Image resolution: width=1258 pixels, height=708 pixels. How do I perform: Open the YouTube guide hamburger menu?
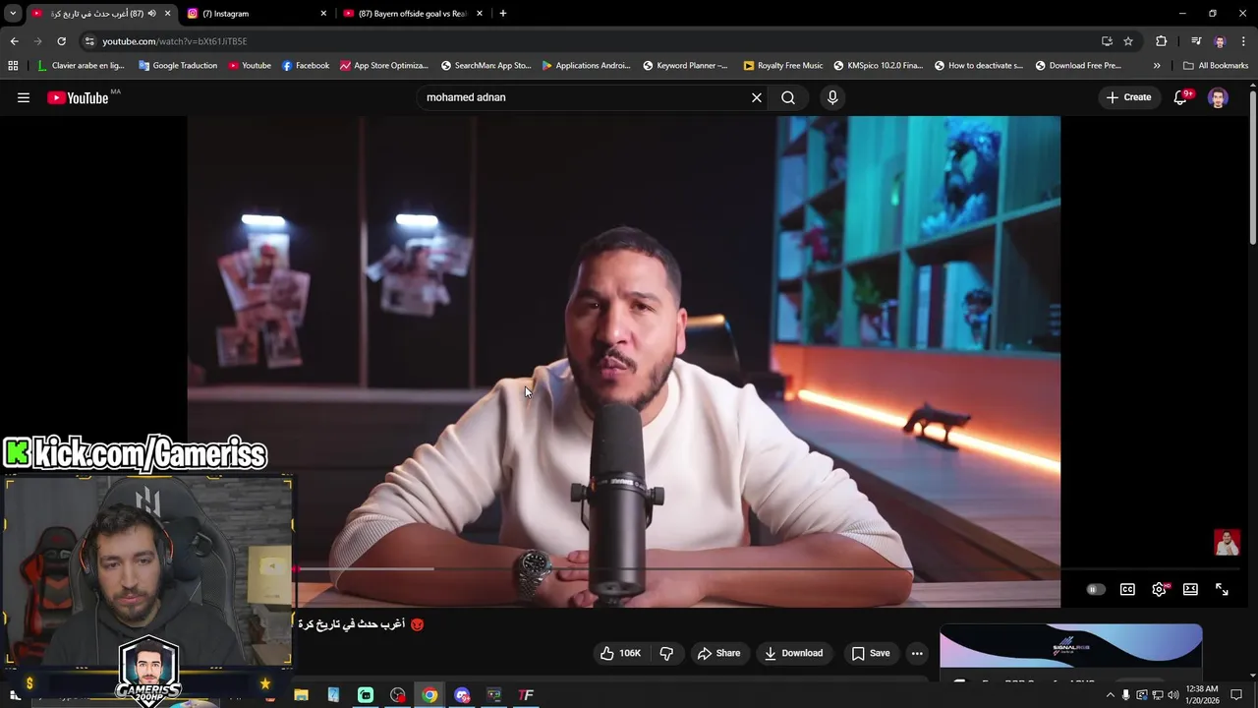click(24, 97)
